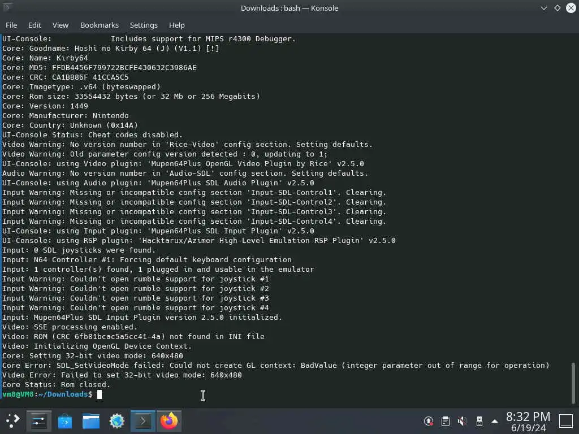Click the 'Video Error: Failed to set' line
Image resolution: width=579 pixels, height=434 pixels.
coord(122,375)
